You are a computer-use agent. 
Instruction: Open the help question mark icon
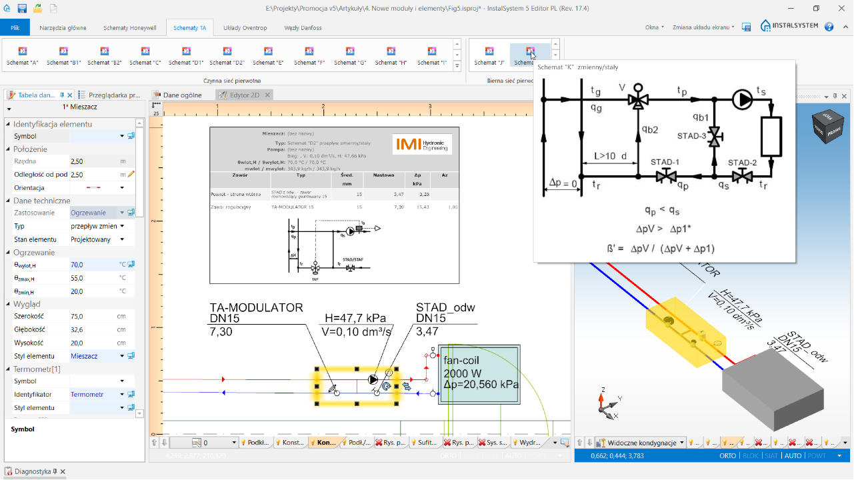tap(829, 27)
